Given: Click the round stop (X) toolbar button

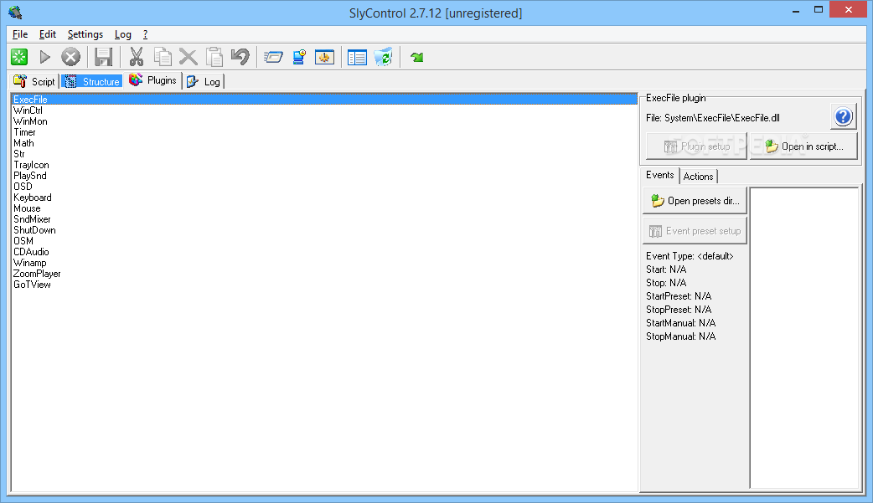Looking at the screenshot, I should point(70,57).
